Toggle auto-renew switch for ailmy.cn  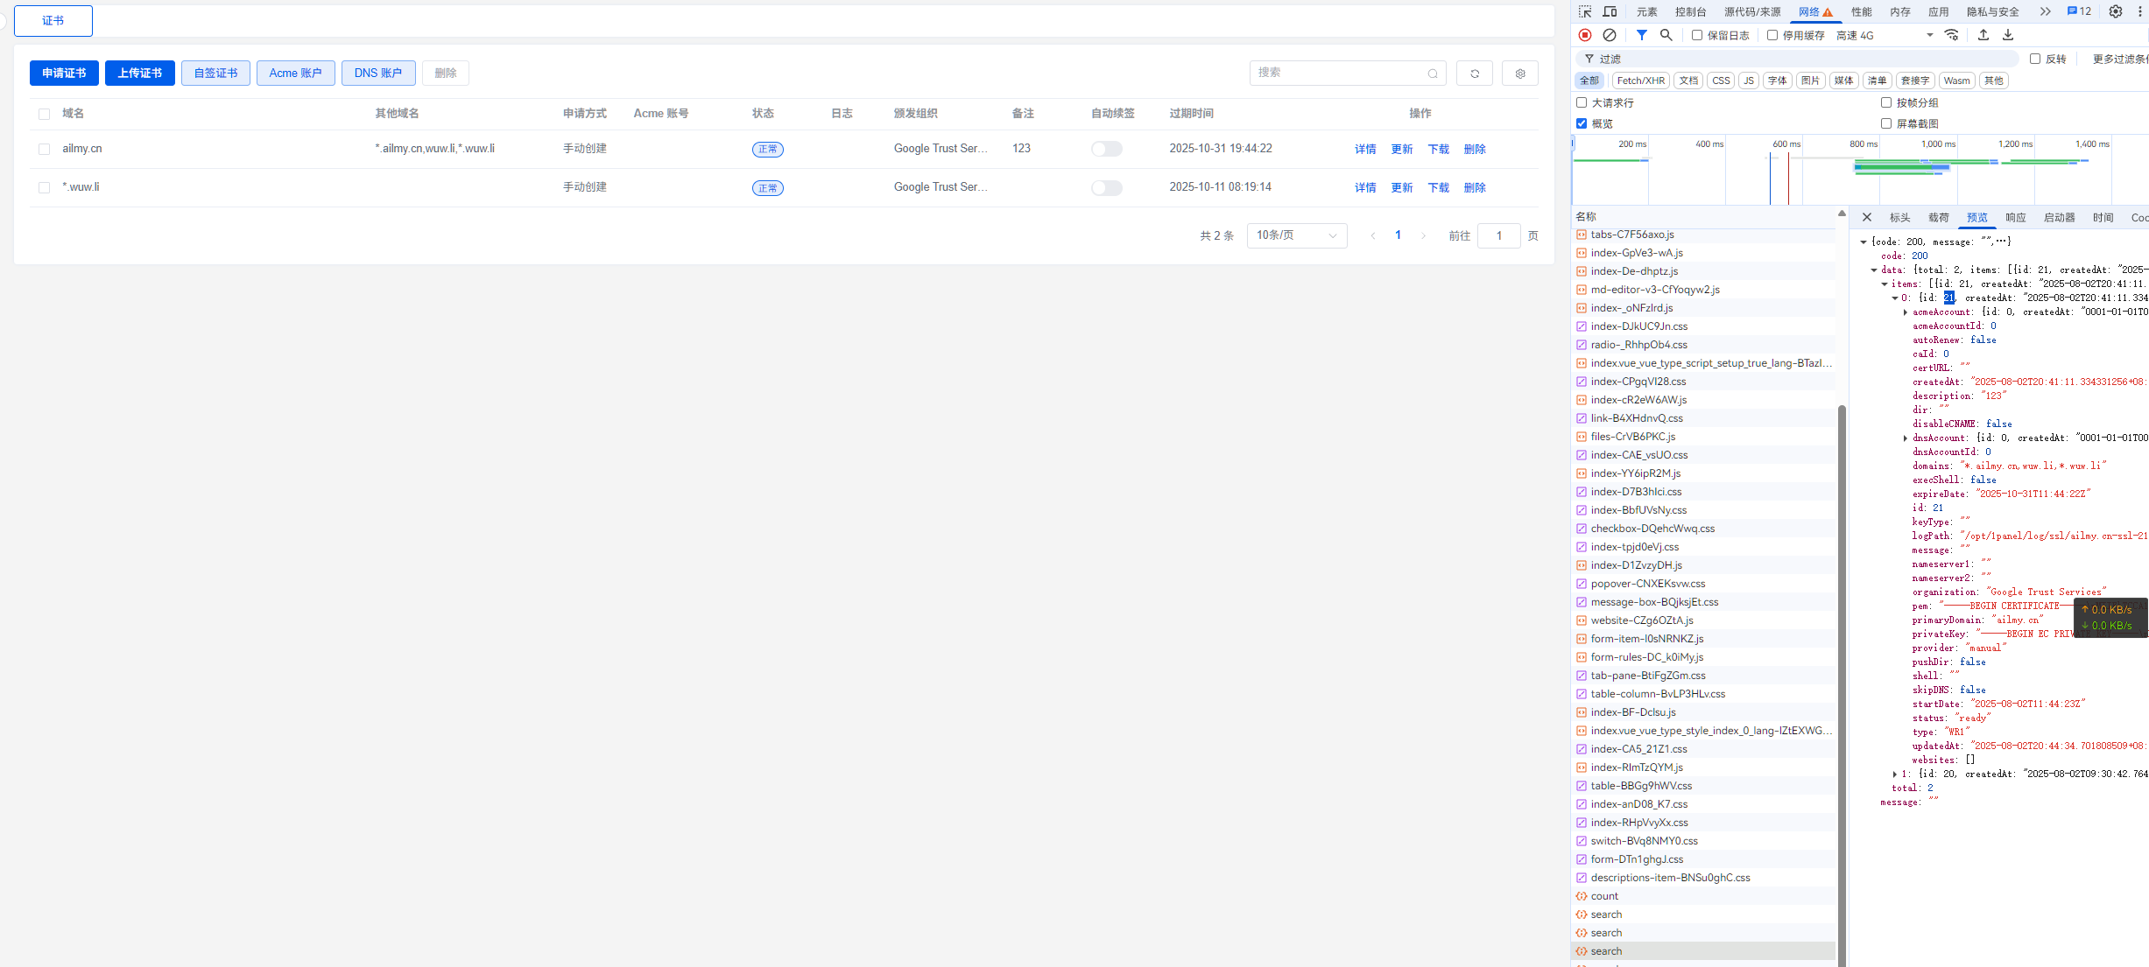[1107, 149]
